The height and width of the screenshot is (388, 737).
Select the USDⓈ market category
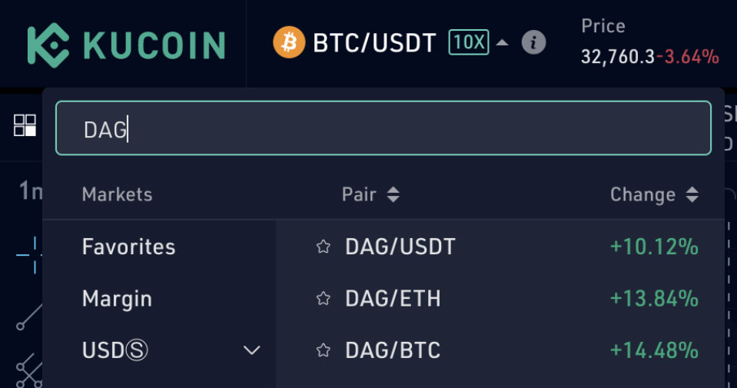tap(115, 350)
